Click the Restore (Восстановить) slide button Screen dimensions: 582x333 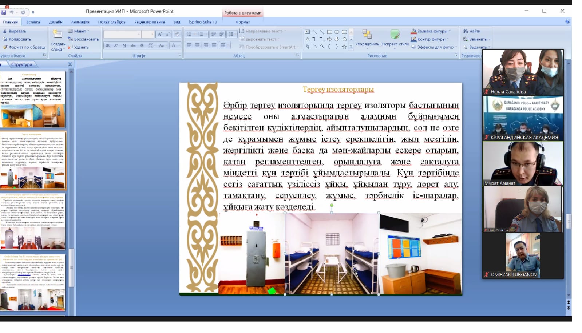tap(83, 39)
